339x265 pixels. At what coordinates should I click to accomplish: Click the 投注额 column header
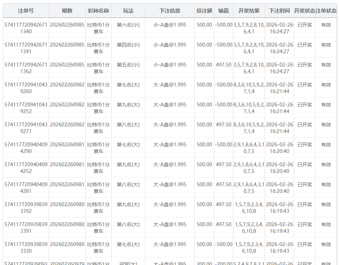[x=204, y=11]
